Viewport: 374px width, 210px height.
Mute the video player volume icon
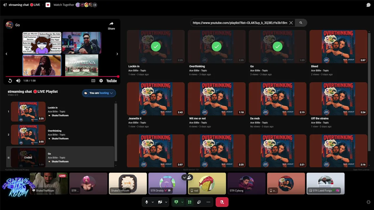pos(18,81)
